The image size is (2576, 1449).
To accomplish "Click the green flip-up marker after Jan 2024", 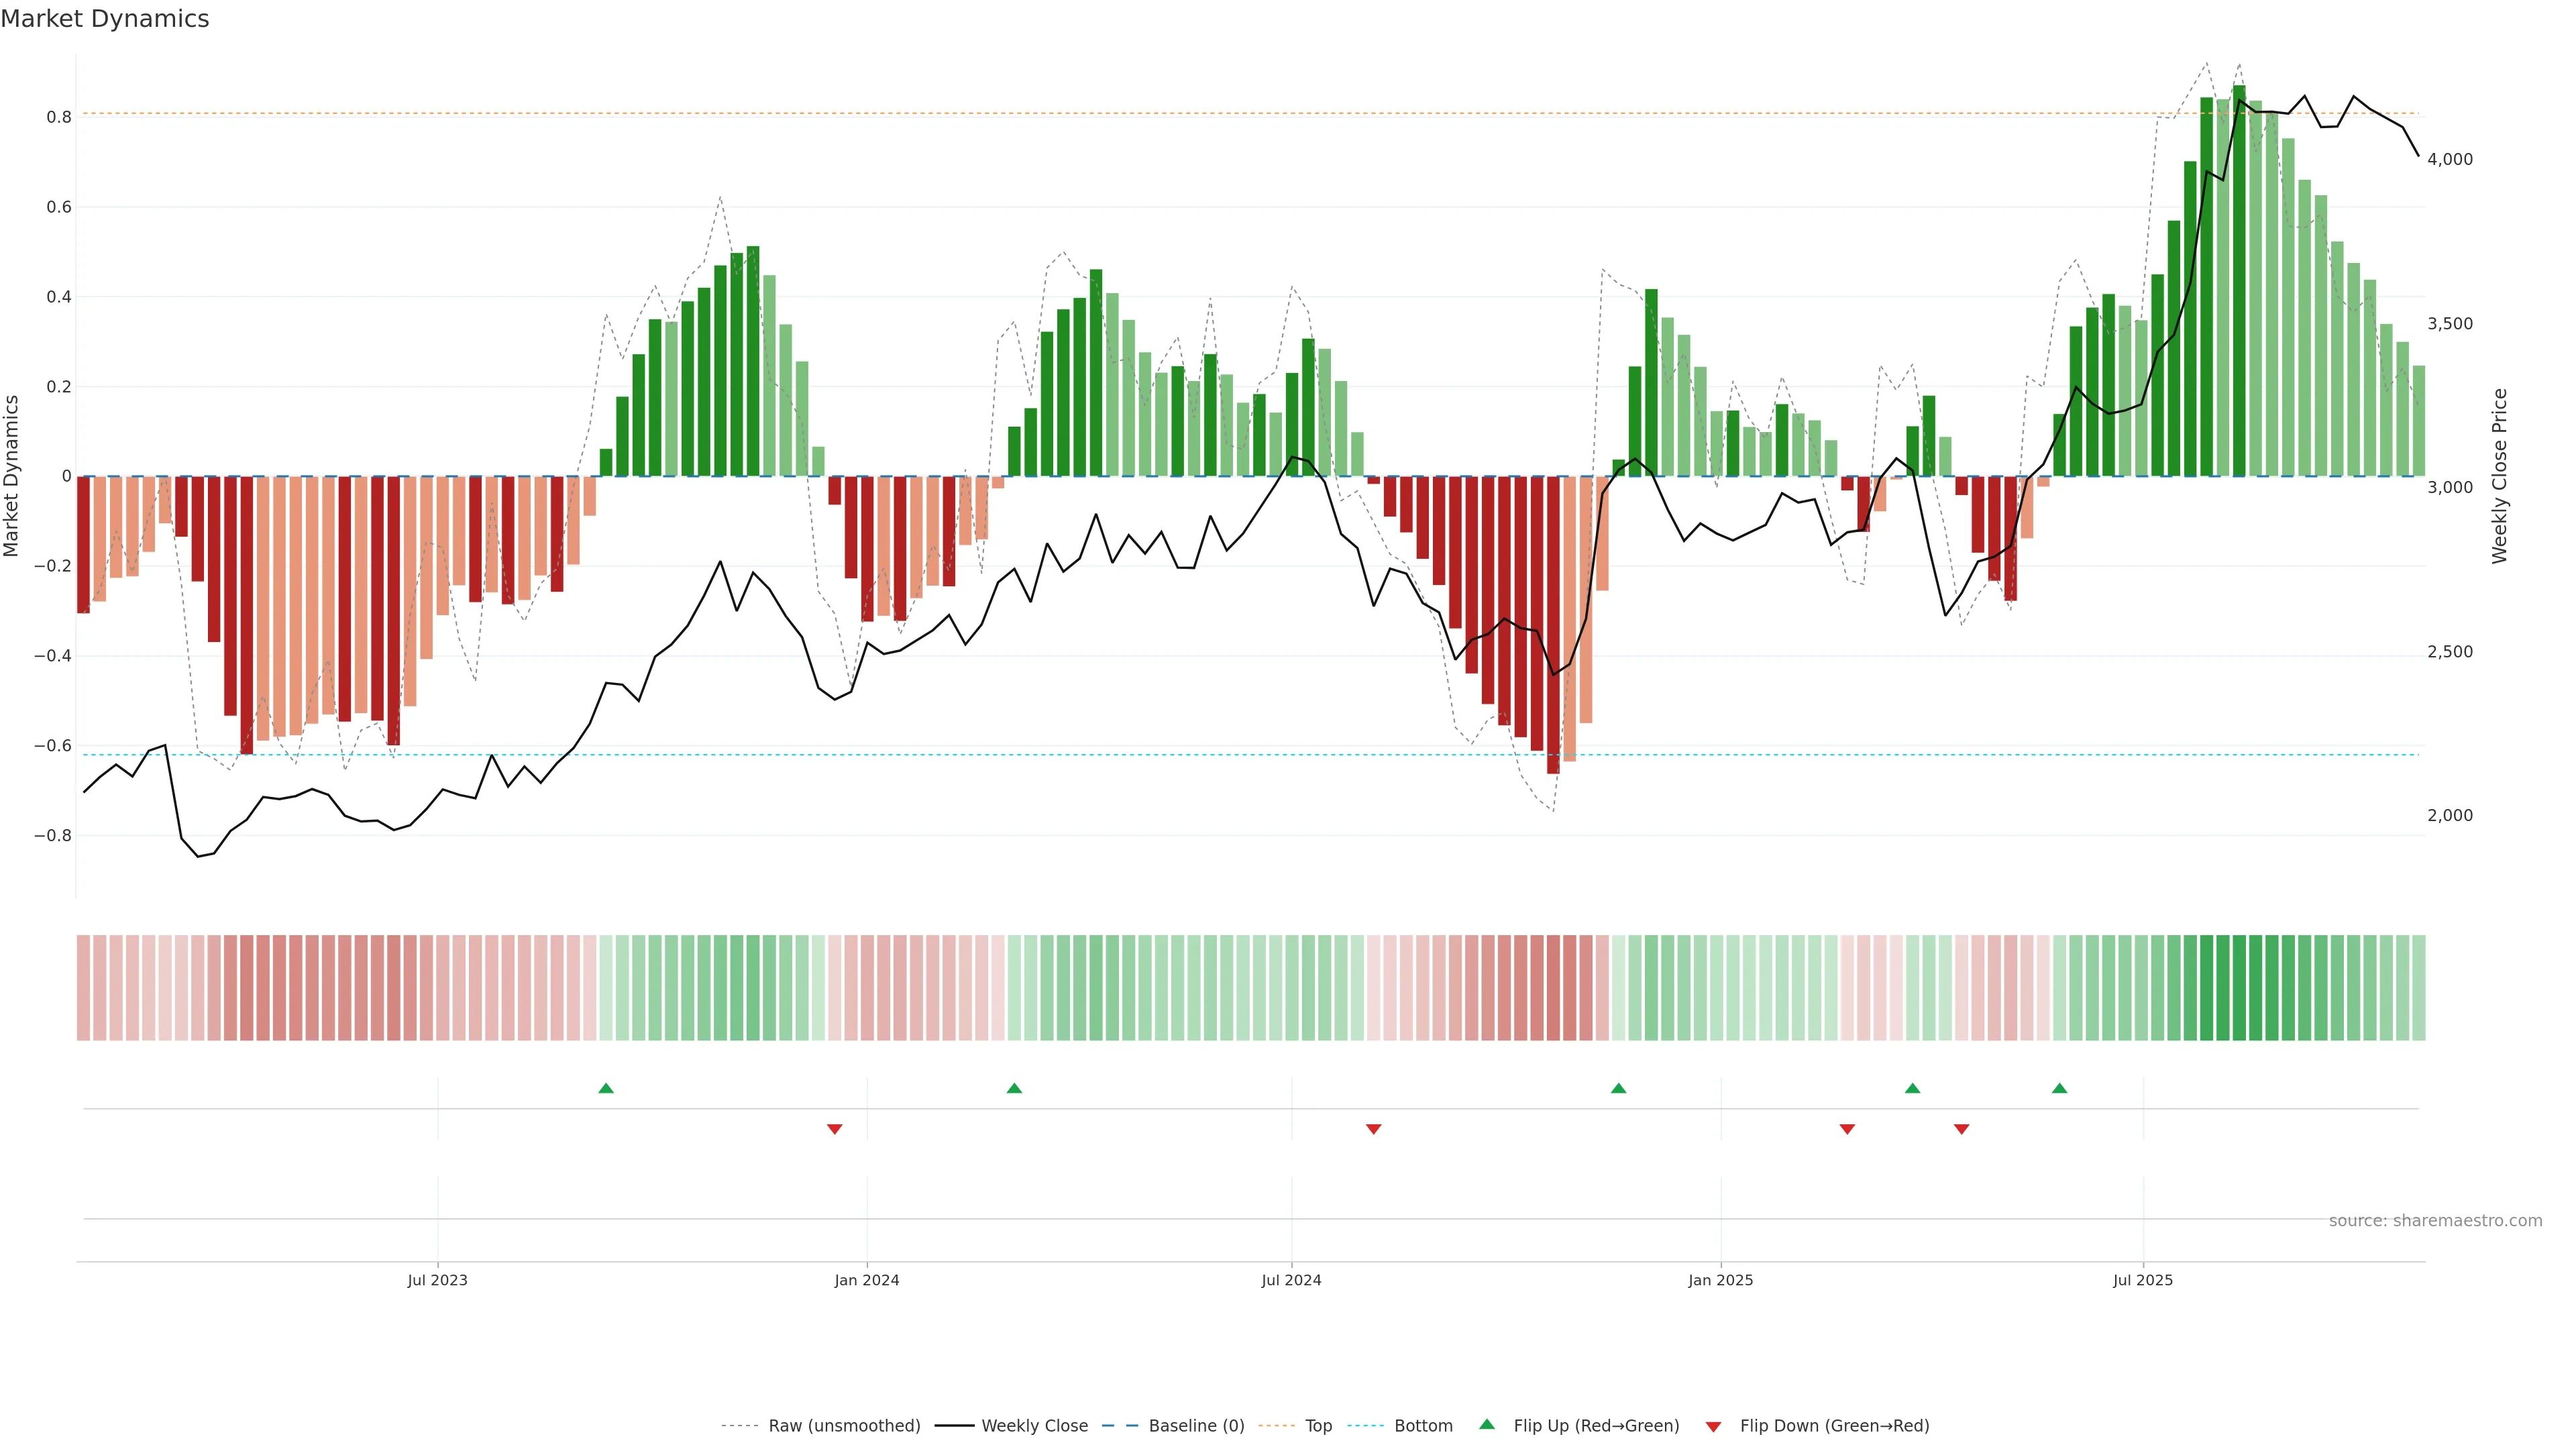I will pyautogui.click(x=1014, y=1088).
